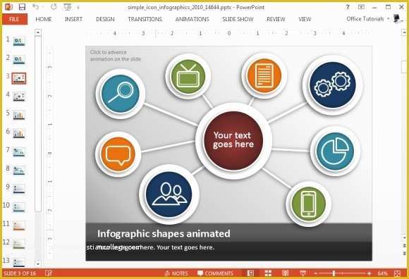Click the user account avatar picture

[x=397, y=18]
